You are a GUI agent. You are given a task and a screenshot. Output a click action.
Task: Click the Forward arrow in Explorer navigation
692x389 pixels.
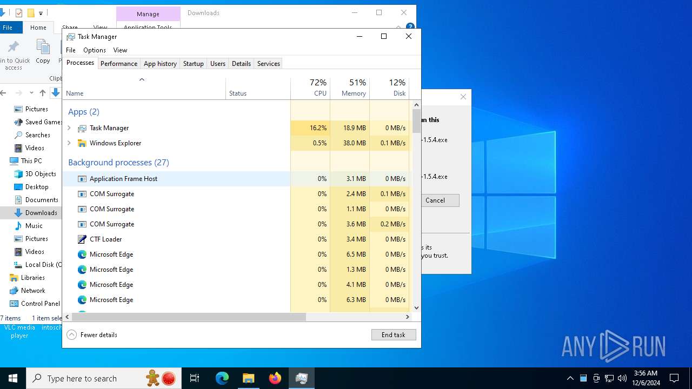[19, 93]
